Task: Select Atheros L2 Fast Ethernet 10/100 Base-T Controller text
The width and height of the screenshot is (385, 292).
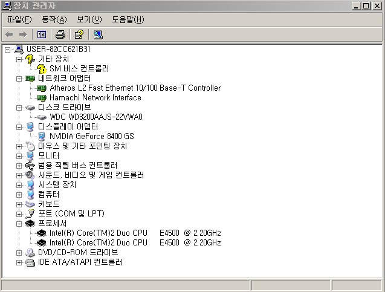Action: pos(135,88)
